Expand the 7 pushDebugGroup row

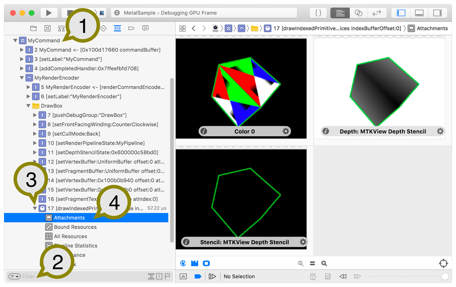35,115
